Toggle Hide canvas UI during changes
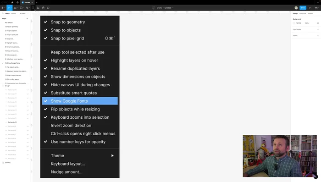321x182 pixels. click(80, 85)
